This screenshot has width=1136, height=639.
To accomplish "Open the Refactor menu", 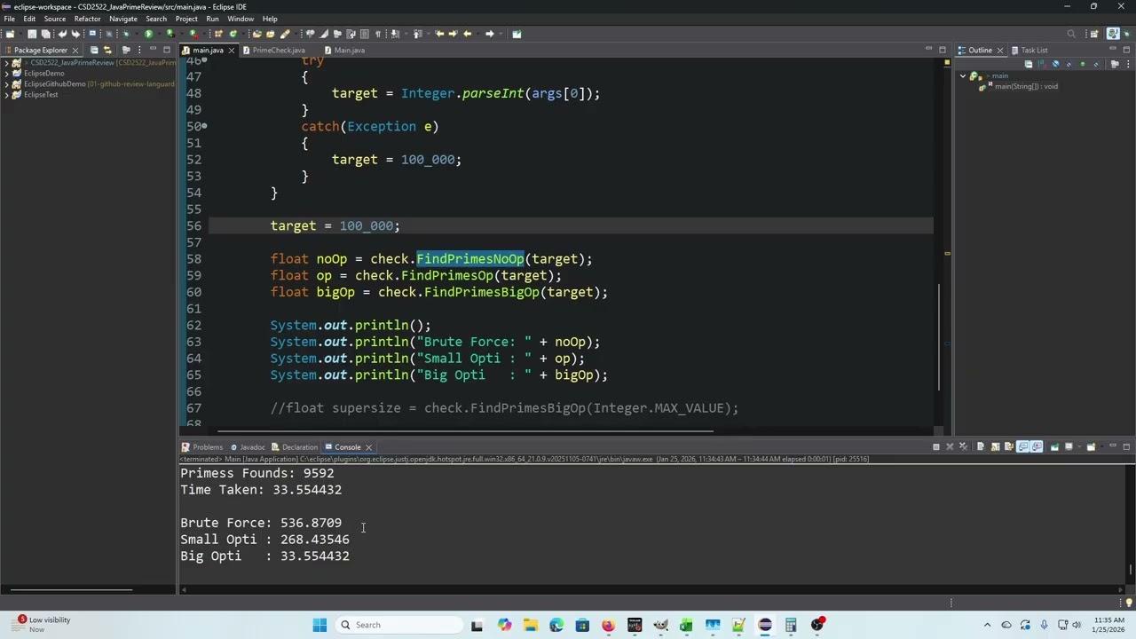I will point(87,19).
